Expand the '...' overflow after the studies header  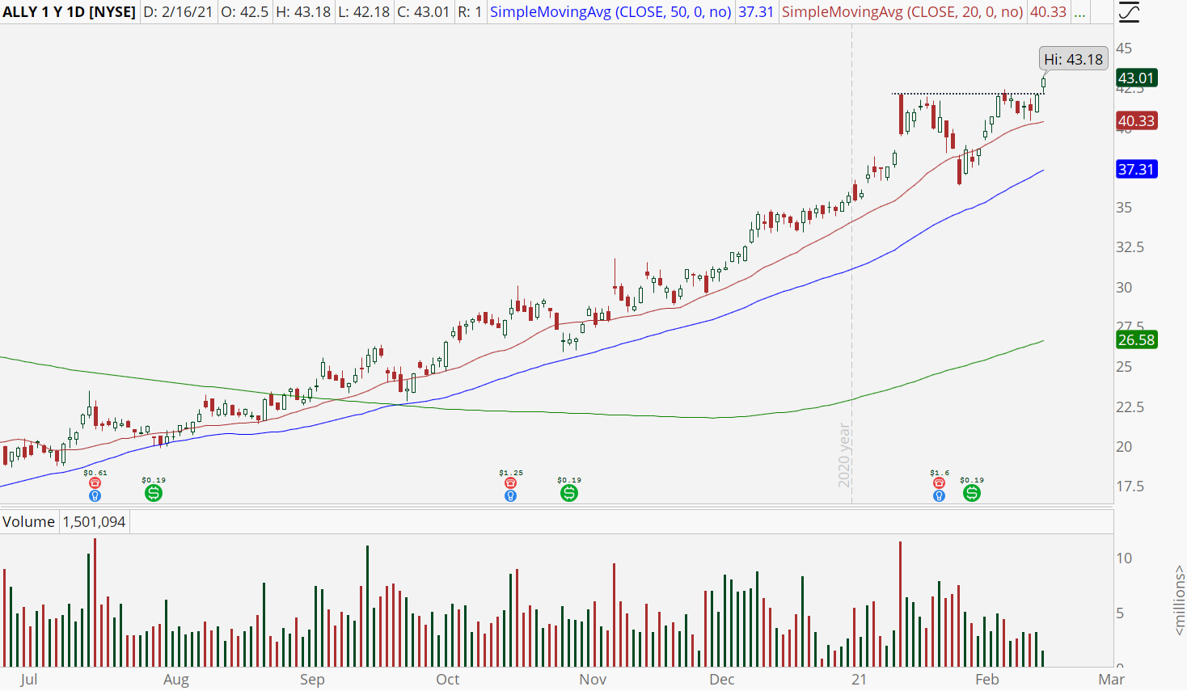[1079, 12]
